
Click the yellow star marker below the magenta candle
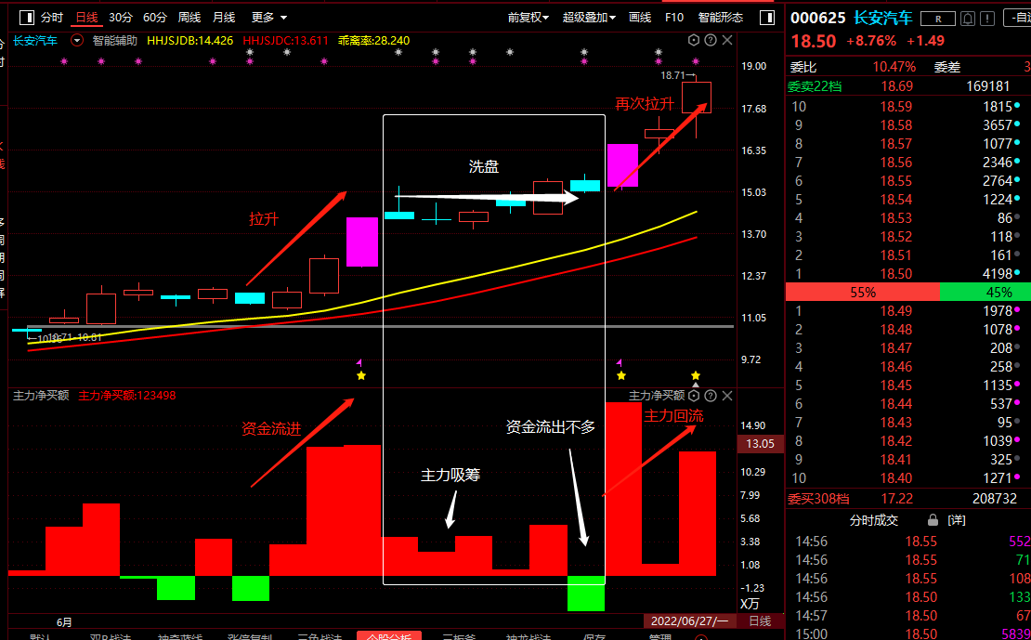coord(361,375)
